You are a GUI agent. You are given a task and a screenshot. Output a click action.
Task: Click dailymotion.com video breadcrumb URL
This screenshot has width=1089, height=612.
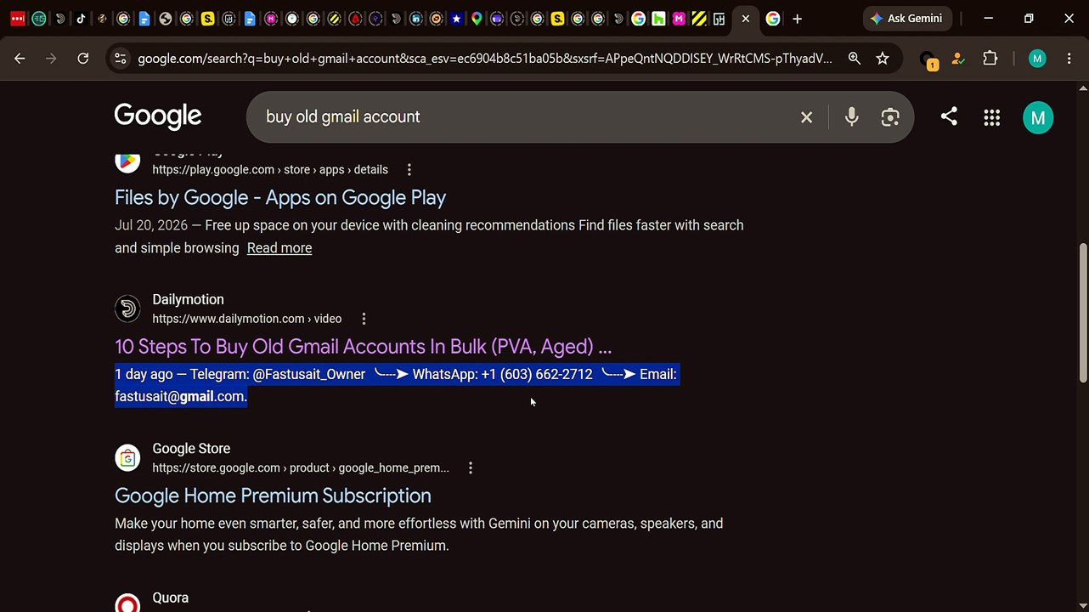coord(246,319)
